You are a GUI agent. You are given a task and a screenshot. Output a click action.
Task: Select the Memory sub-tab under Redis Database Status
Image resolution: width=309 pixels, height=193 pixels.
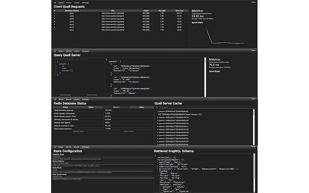(116, 107)
